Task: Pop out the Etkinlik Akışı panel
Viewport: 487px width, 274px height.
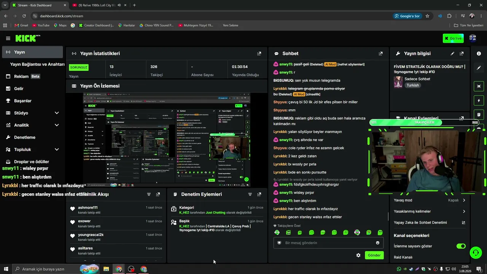Action: (x=158, y=194)
